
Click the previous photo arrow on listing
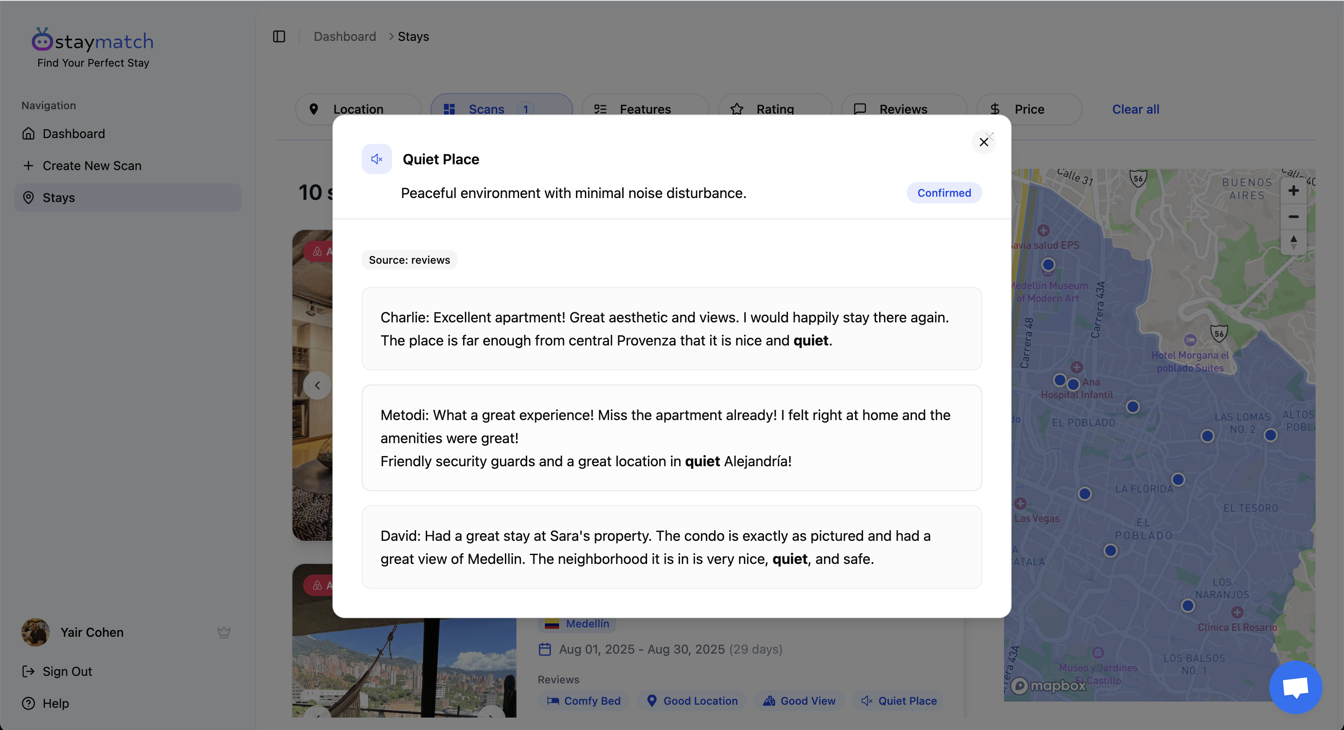coord(317,385)
